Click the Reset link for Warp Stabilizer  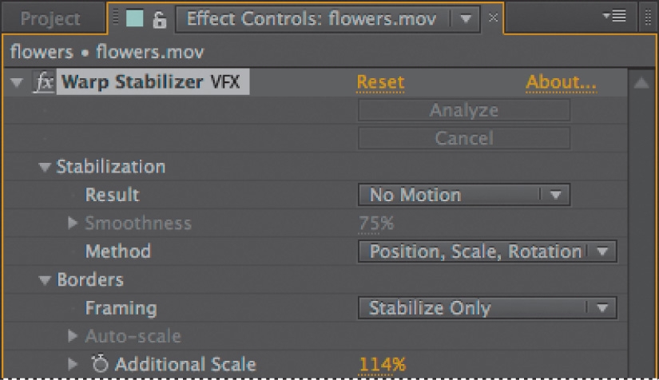(380, 82)
